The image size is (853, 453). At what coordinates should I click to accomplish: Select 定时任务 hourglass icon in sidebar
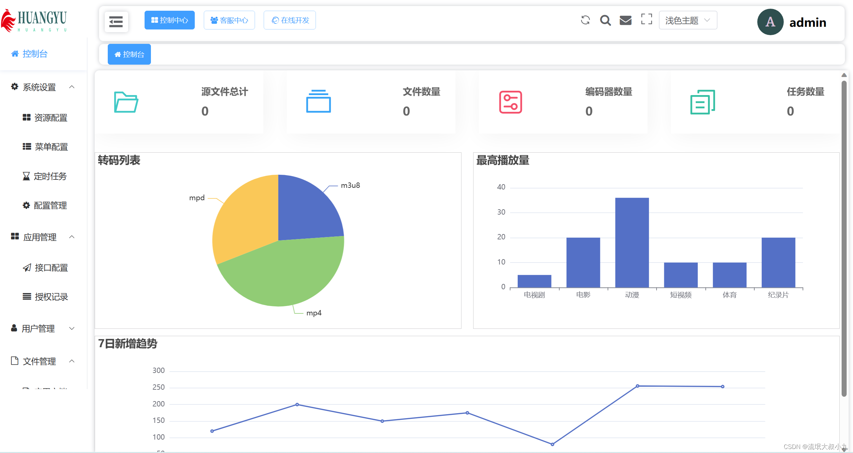[26, 176]
